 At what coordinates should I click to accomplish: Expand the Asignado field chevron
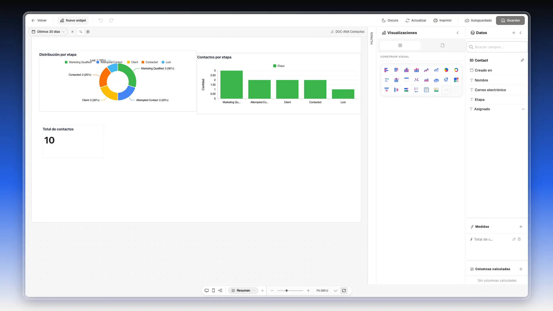(523, 109)
